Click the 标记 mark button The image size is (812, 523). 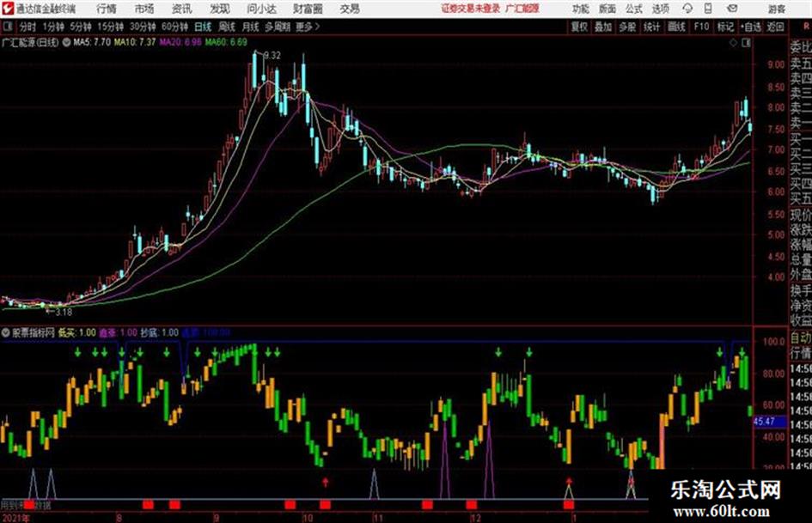click(725, 27)
